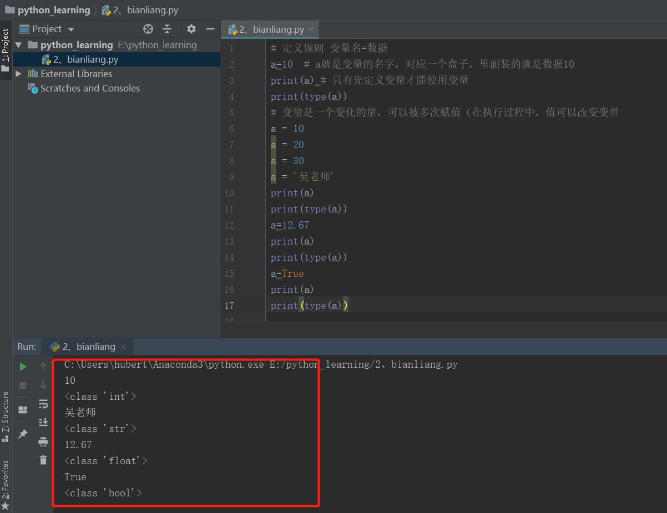Toggle the 1: Project tool window button

pyautogui.click(x=6, y=50)
